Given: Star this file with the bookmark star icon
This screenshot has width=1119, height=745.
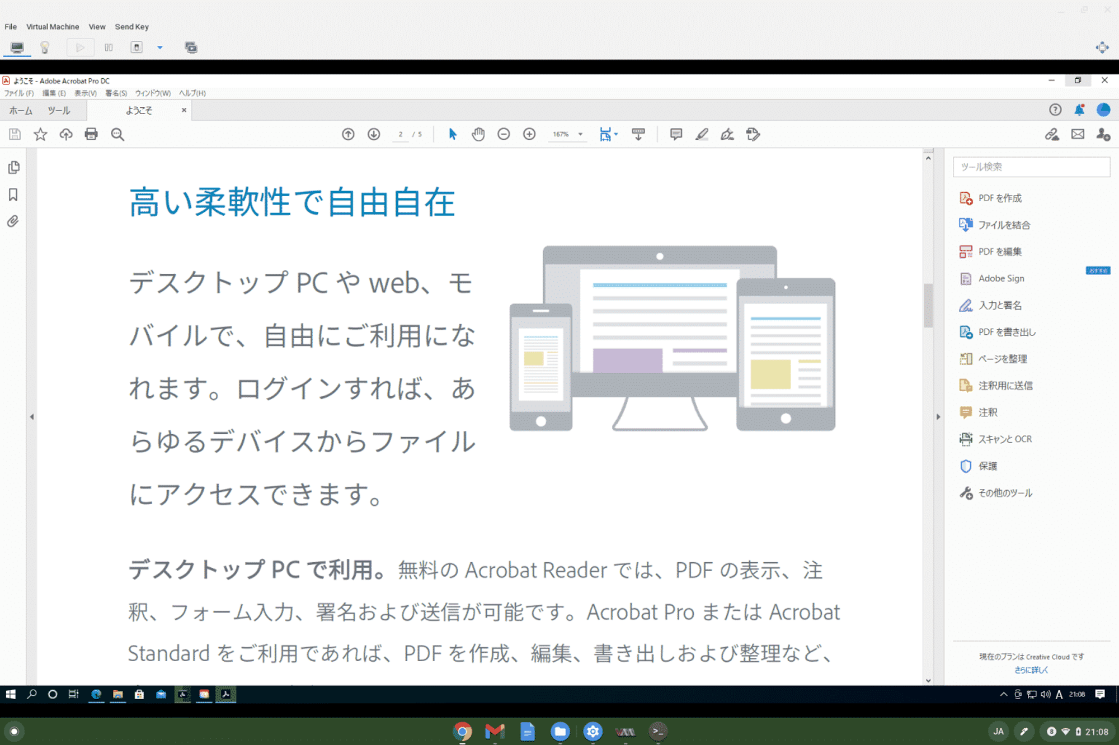Looking at the screenshot, I should pyautogui.click(x=40, y=134).
